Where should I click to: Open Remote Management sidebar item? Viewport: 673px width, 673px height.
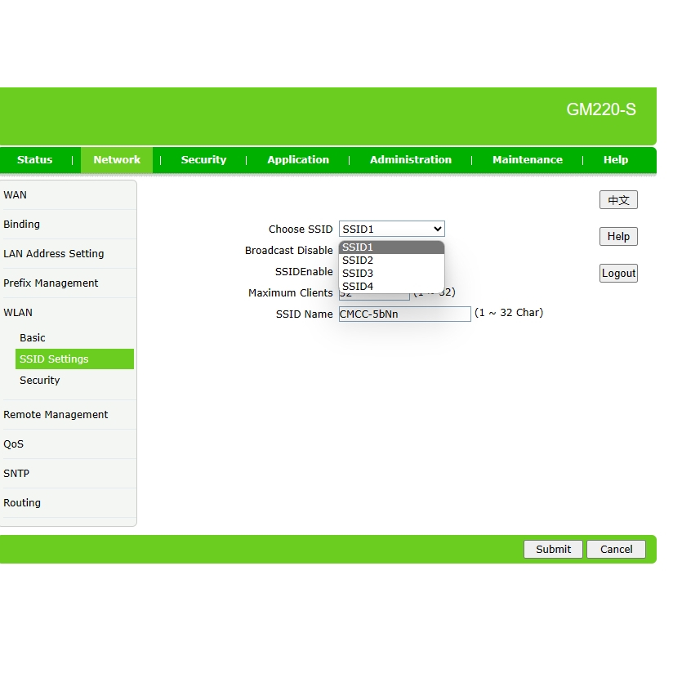(56, 415)
